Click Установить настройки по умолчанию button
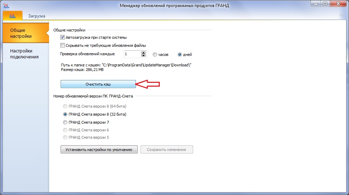 click(99, 150)
